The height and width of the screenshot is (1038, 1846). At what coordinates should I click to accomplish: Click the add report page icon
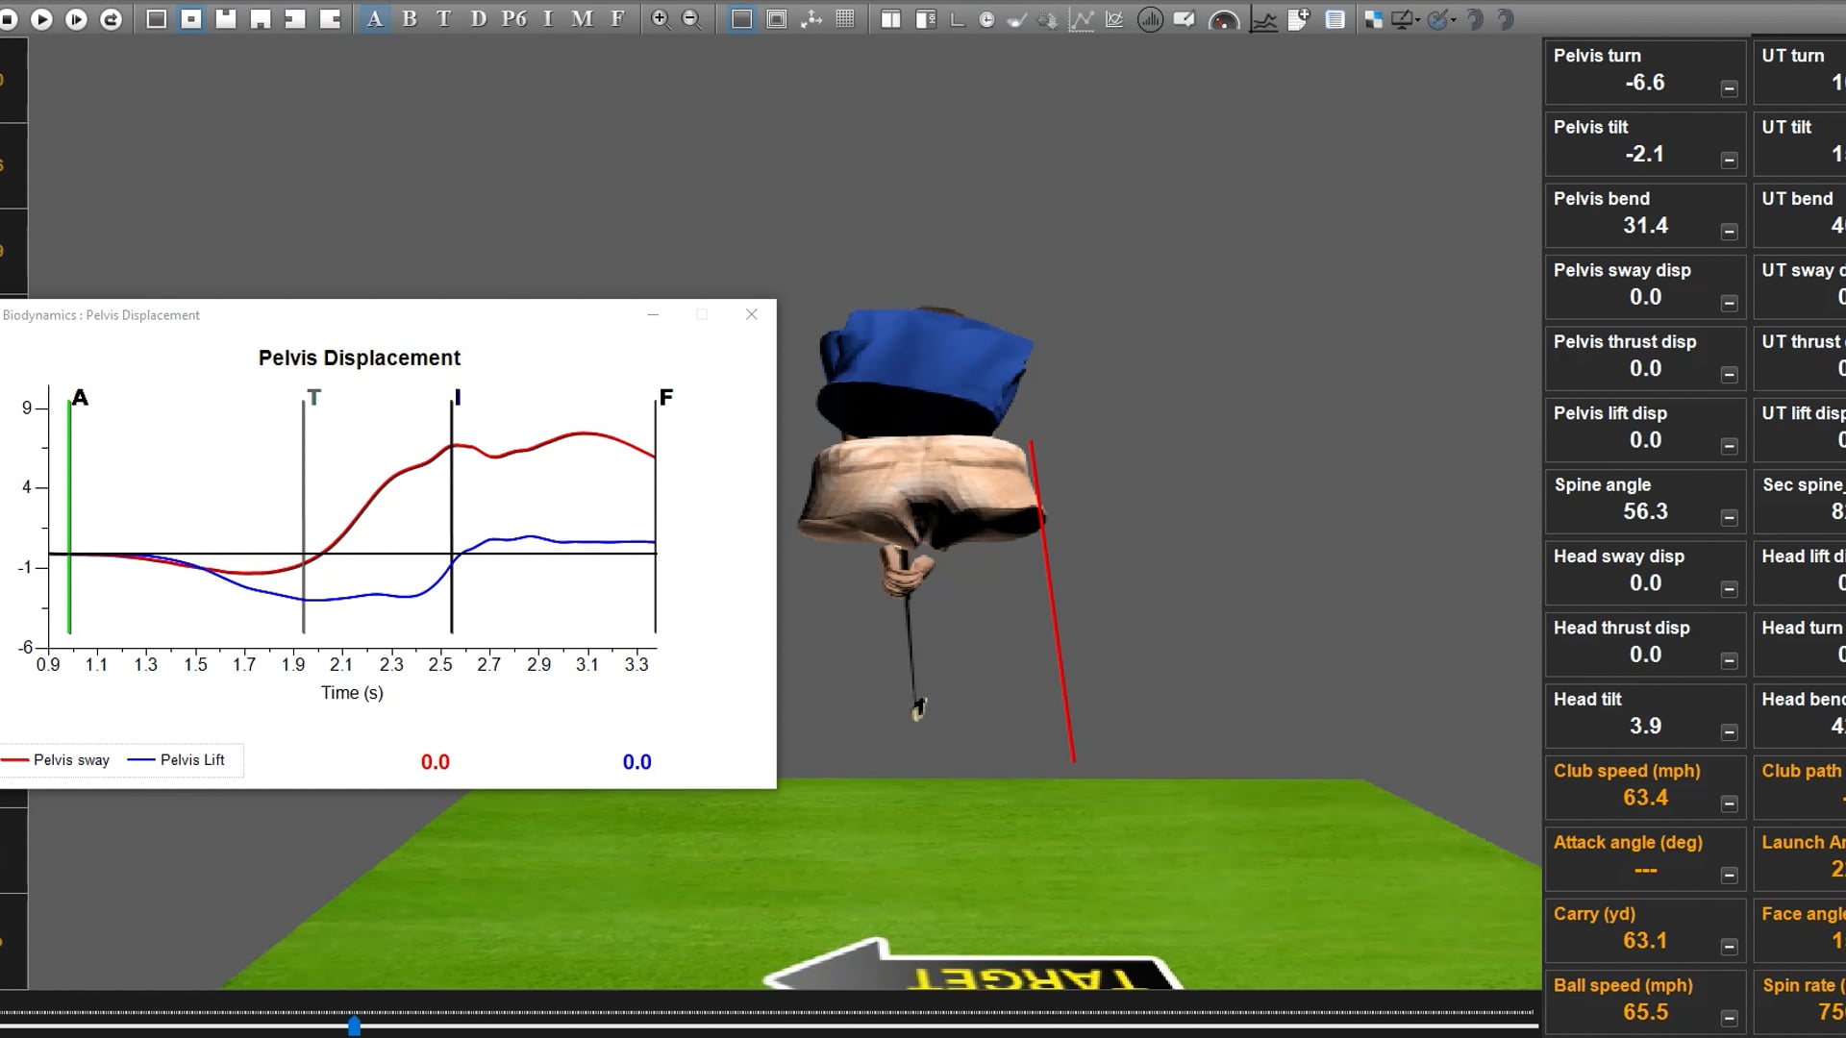(x=1300, y=18)
